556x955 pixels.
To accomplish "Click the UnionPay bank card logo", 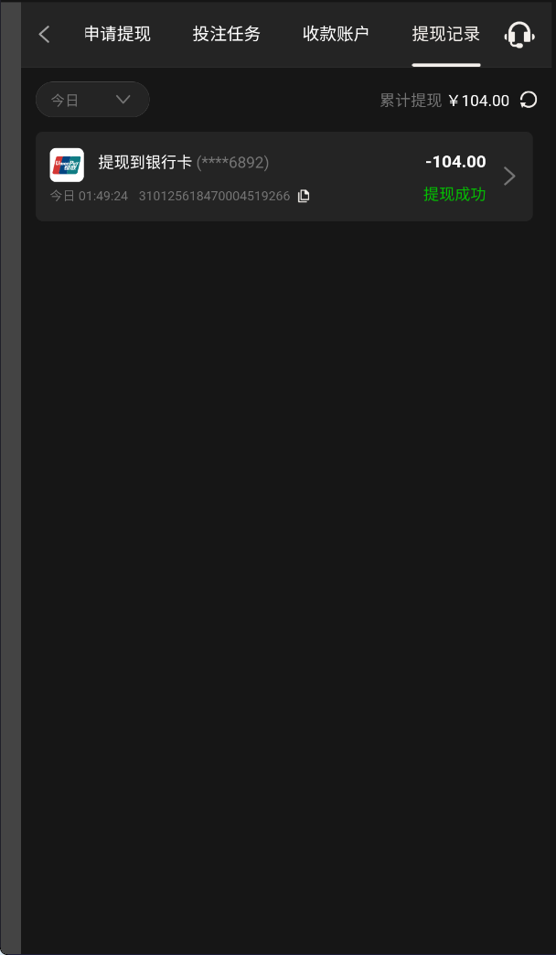I will coord(67,165).
